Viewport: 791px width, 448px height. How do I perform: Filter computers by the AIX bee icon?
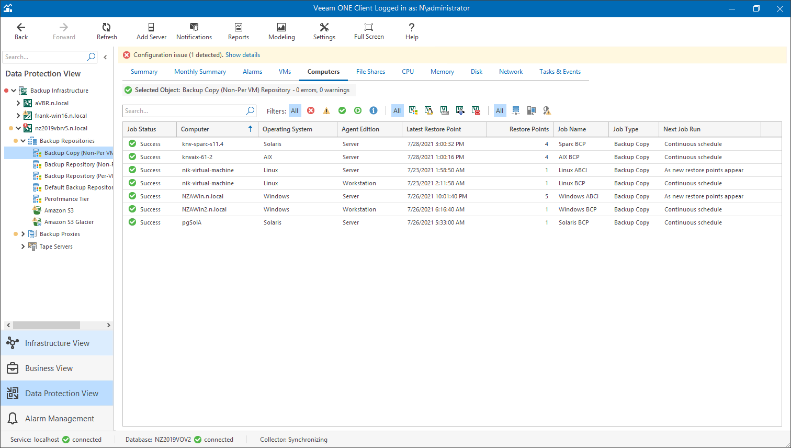click(x=460, y=110)
